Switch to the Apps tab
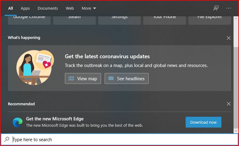The width and height of the screenshot is (239, 146). coord(25,8)
